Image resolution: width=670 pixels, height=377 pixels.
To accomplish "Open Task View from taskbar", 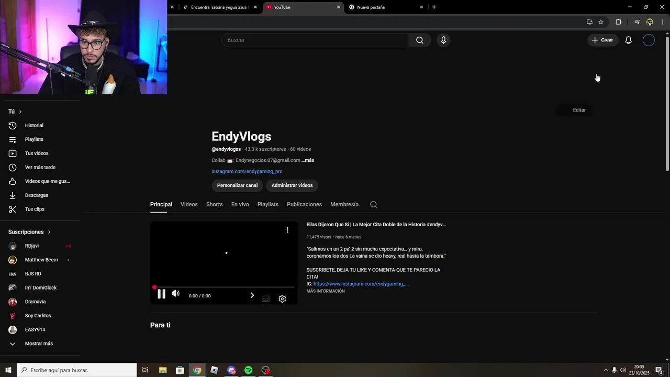I will pos(146,370).
